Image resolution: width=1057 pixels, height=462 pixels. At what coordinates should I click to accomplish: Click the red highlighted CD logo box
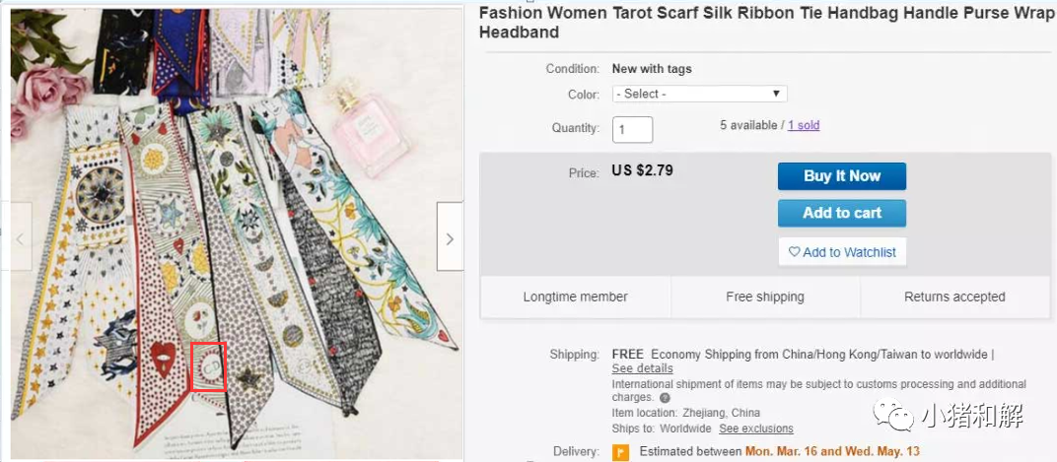tap(208, 366)
